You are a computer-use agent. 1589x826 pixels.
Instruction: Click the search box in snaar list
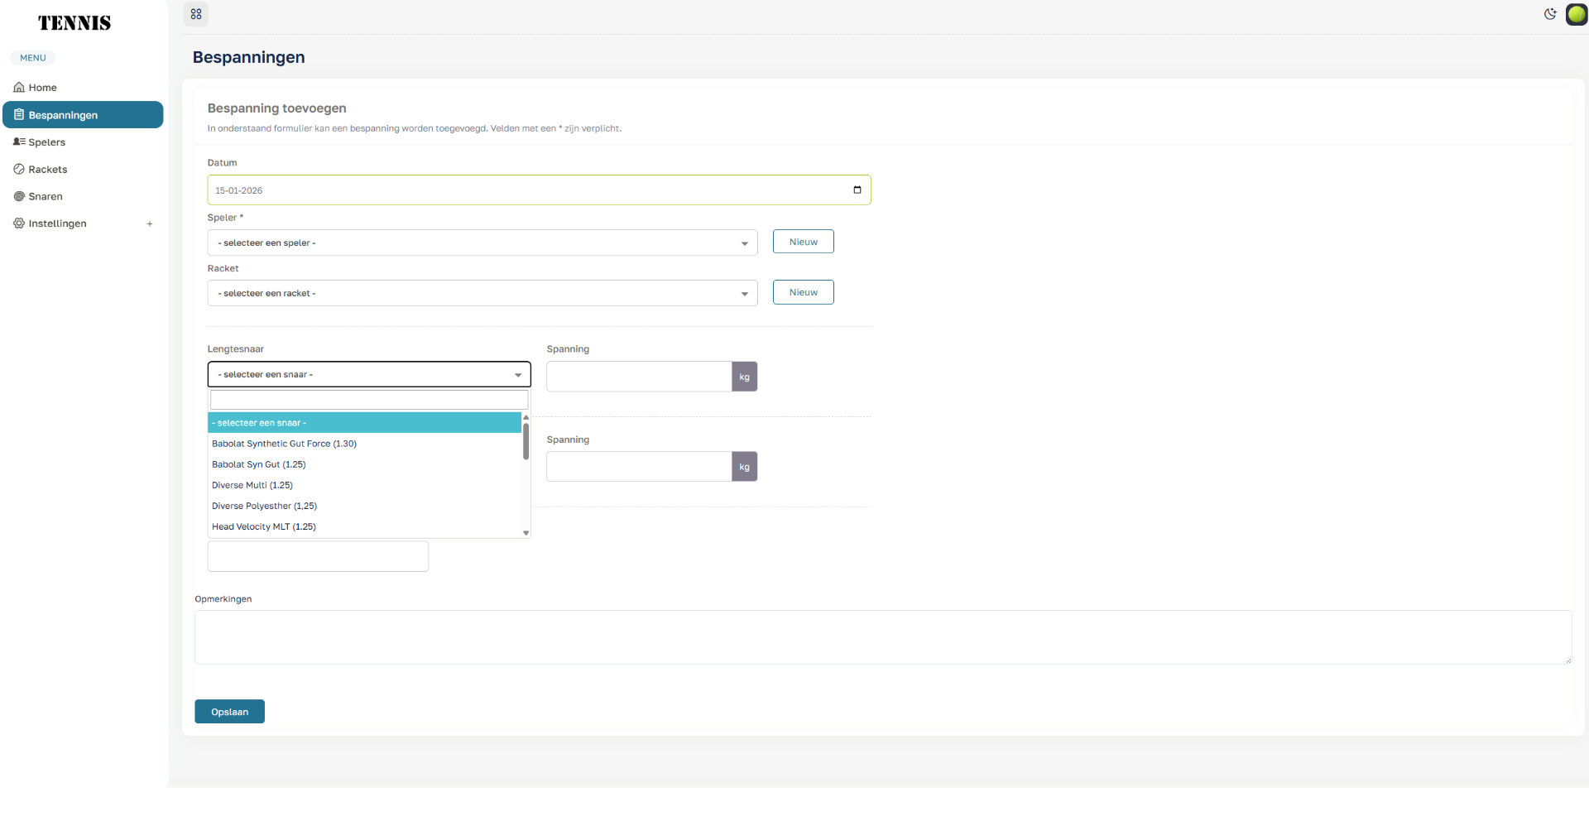369,401
